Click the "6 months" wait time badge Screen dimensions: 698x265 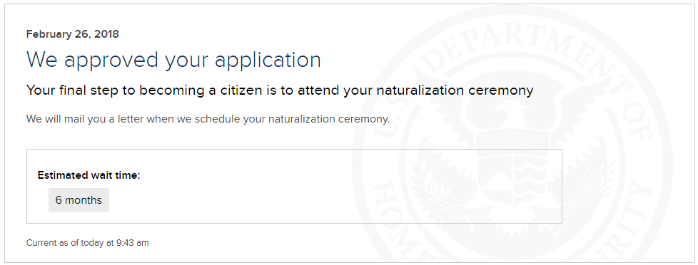tap(79, 200)
